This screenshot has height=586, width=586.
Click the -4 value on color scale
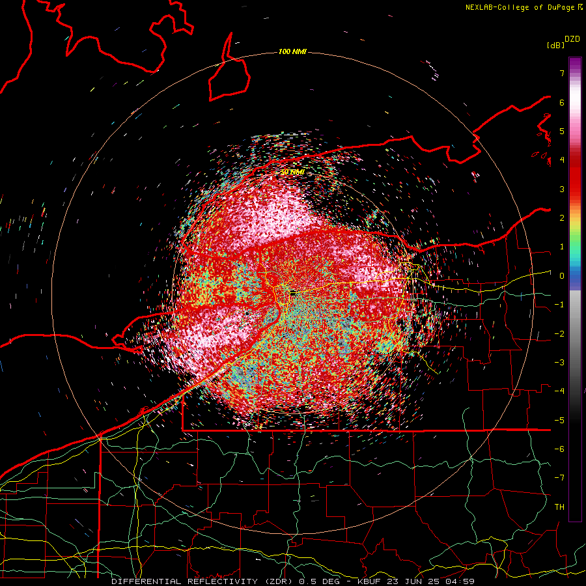tap(559, 391)
